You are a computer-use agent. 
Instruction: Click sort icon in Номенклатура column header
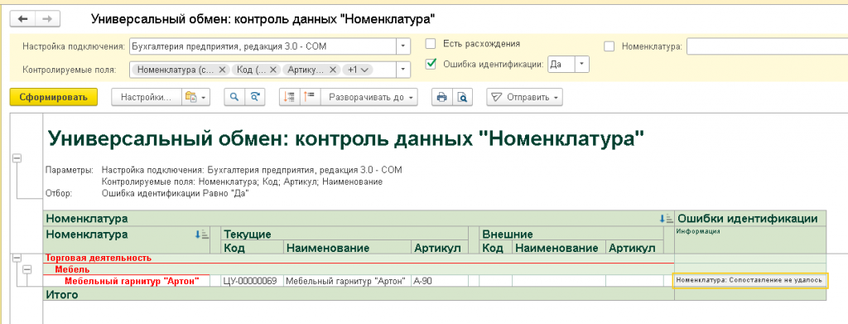[201, 235]
